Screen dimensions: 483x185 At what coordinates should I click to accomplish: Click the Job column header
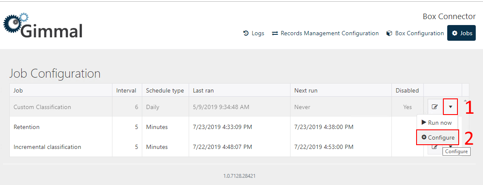click(18, 90)
